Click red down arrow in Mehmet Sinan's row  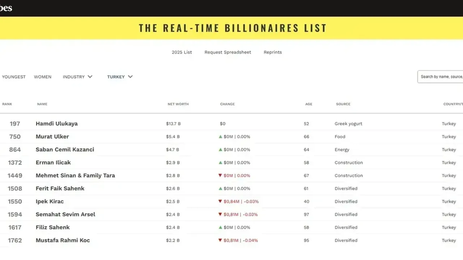pyautogui.click(x=220, y=175)
